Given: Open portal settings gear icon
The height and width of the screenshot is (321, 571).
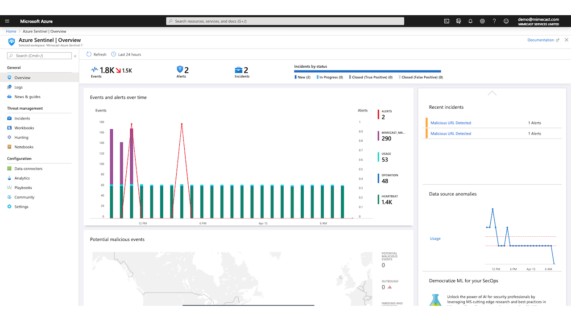Looking at the screenshot, I should pyautogui.click(x=482, y=21).
